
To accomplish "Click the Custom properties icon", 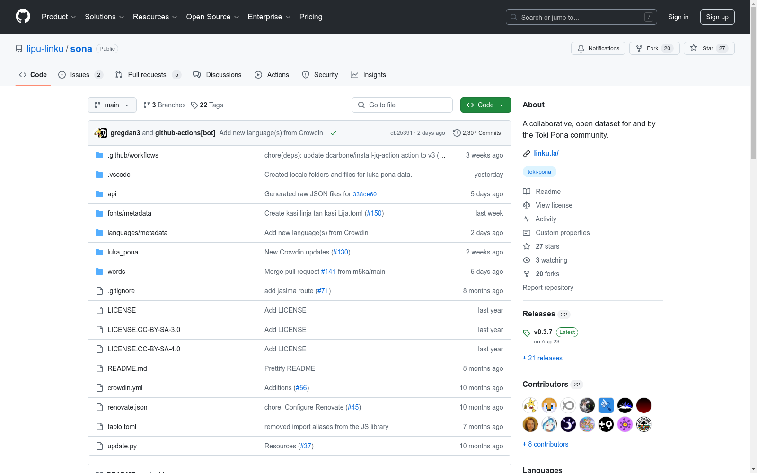I will tap(527, 233).
